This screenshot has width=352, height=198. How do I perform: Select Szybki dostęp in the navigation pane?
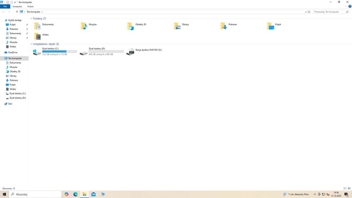point(15,20)
